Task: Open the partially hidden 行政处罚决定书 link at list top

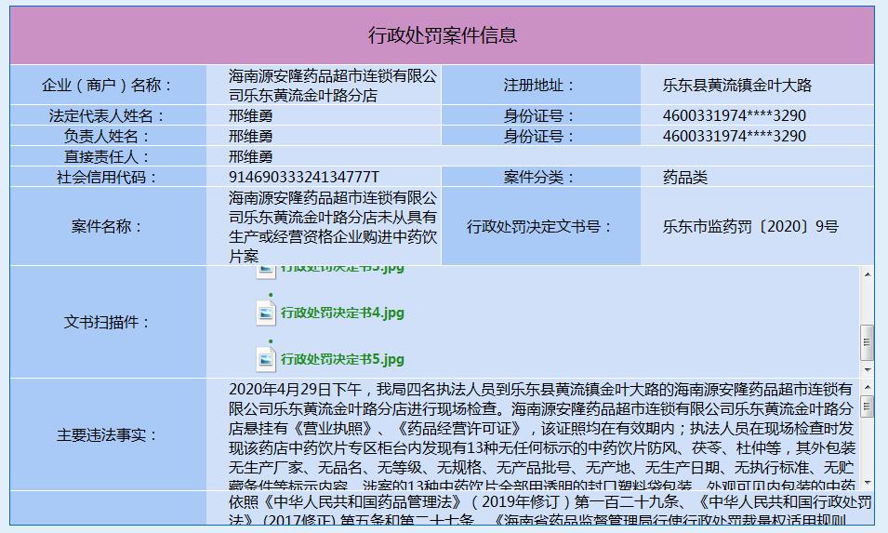Action: (x=342, y=269)
